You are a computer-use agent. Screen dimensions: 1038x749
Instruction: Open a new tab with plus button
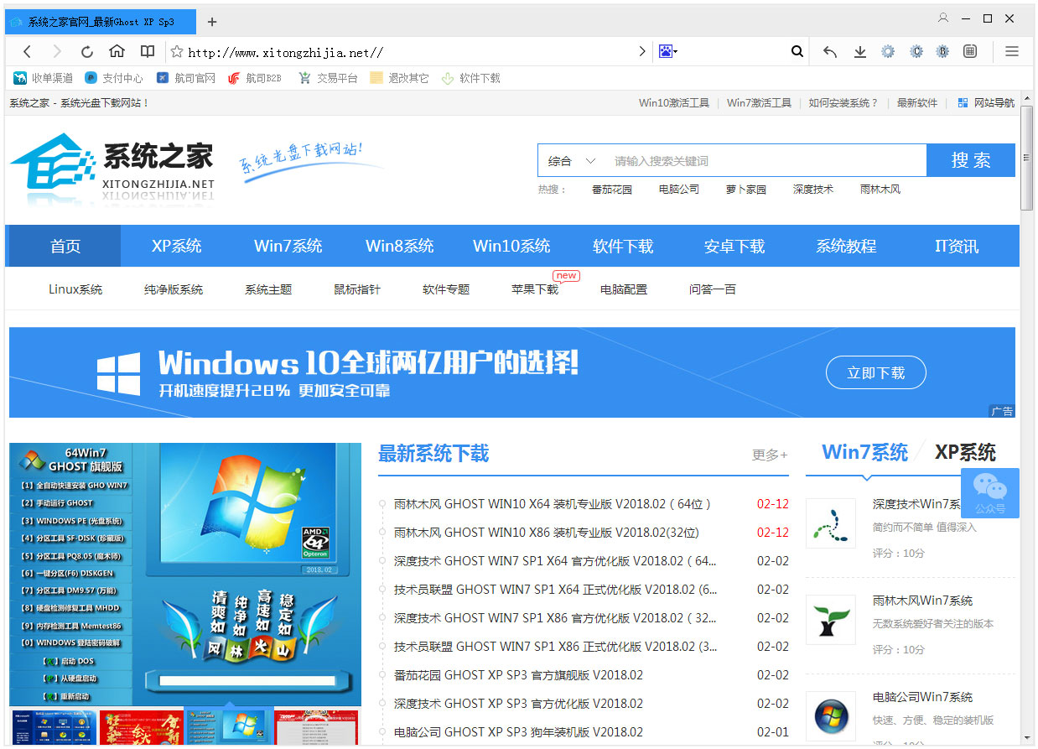click(212, 22)
